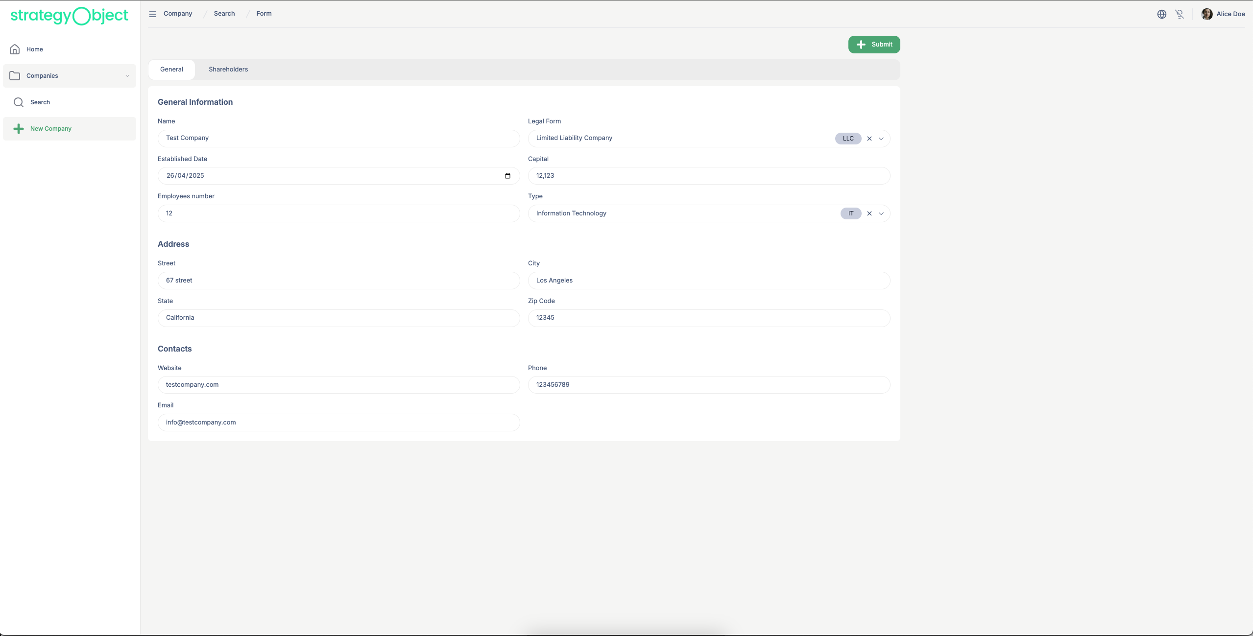Collapse the Companies sidebar section
The image size is (1253, 636).
[x=127, y=76]
